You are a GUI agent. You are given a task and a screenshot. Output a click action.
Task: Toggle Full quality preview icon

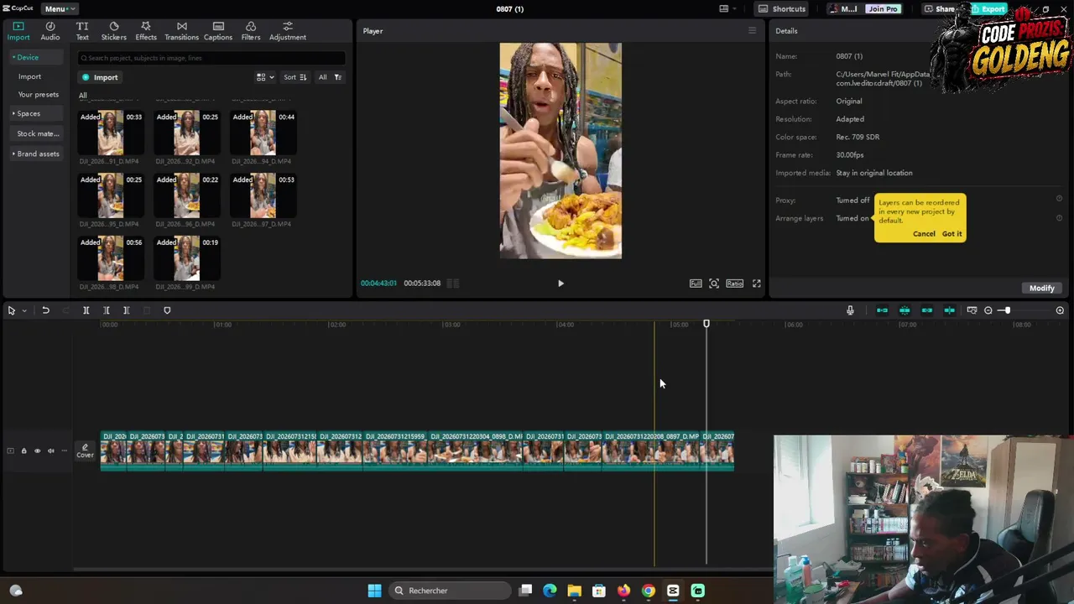tap(696, 284)
